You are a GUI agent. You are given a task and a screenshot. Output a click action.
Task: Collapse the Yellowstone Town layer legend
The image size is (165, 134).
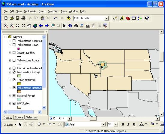tap(10, 45)
